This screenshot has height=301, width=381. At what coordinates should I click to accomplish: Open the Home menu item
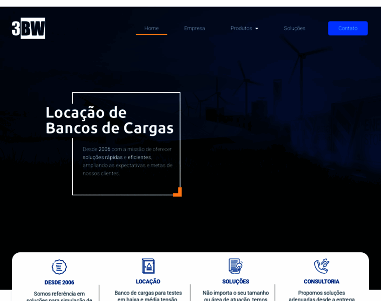(x=151, y=28)
